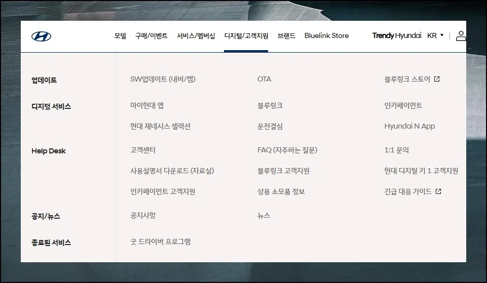The height and width of the screenshot is (283, 487).
Task: Open the 서비스/멤버십 menu
Action: coord(196,36)
